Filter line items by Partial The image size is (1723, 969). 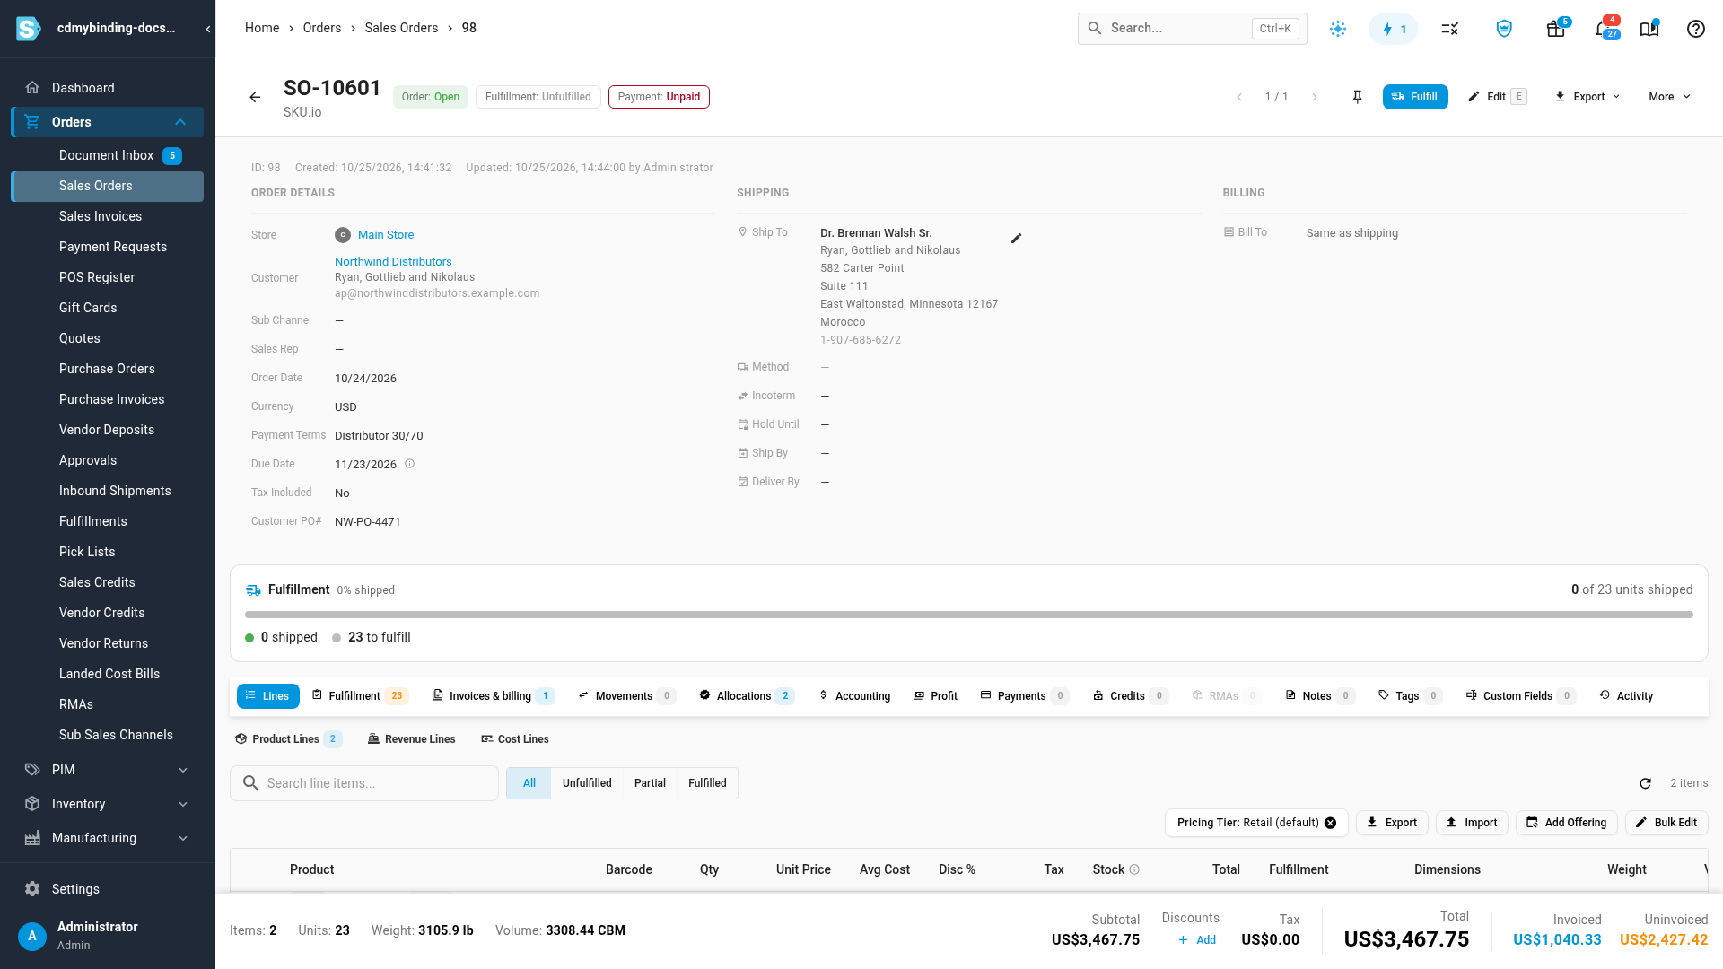point(650,783)
